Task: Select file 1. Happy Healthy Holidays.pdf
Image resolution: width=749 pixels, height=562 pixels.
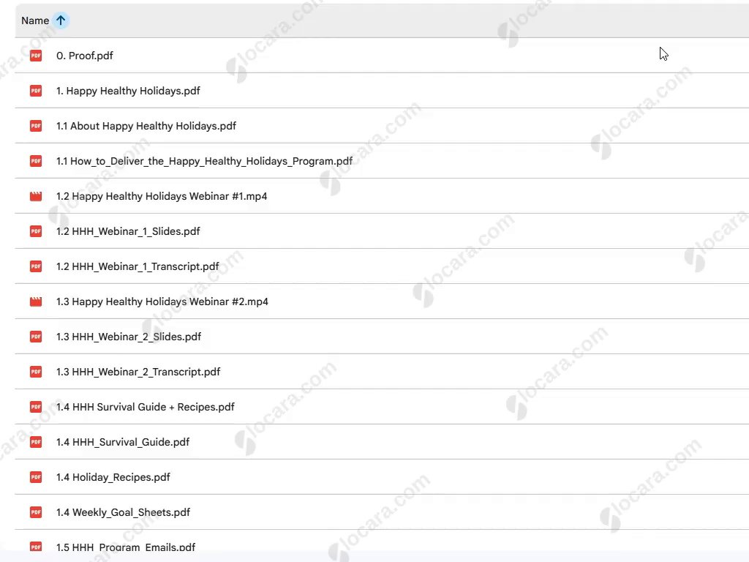Action: click(x=128, y=91)
